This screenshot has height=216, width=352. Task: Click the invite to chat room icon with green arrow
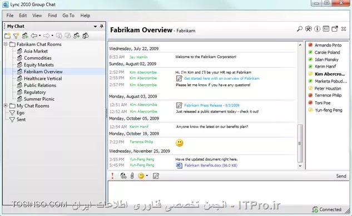tap(76, 35)
